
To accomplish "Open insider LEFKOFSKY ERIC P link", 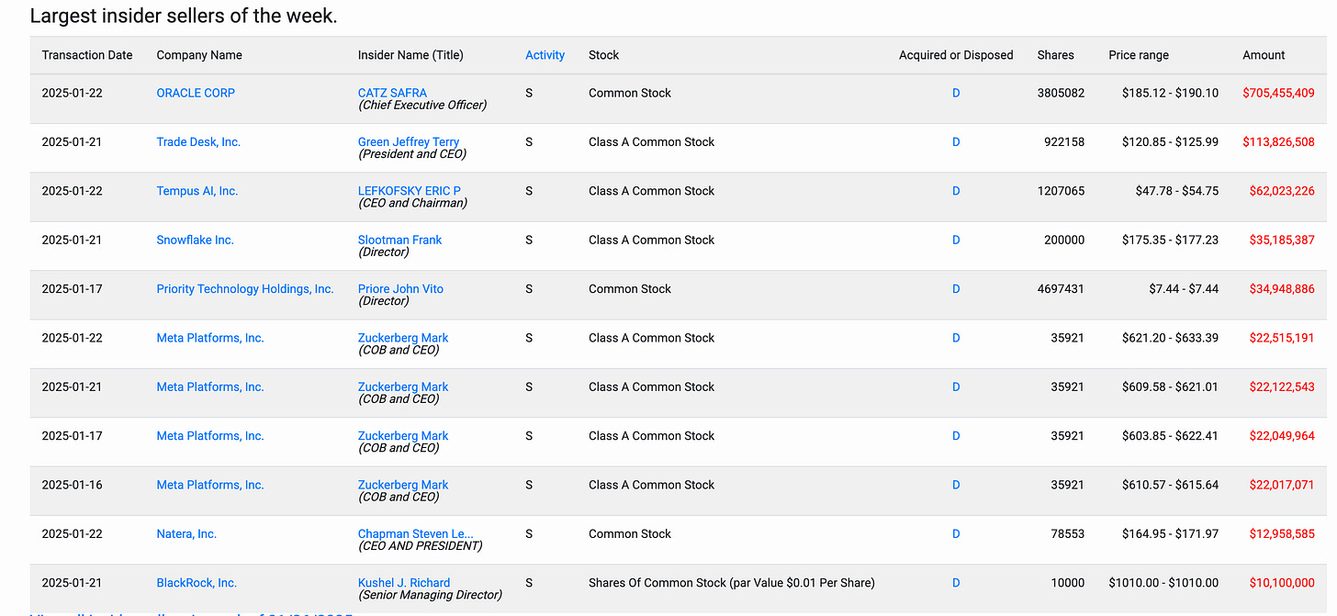I will coord(410,191).
